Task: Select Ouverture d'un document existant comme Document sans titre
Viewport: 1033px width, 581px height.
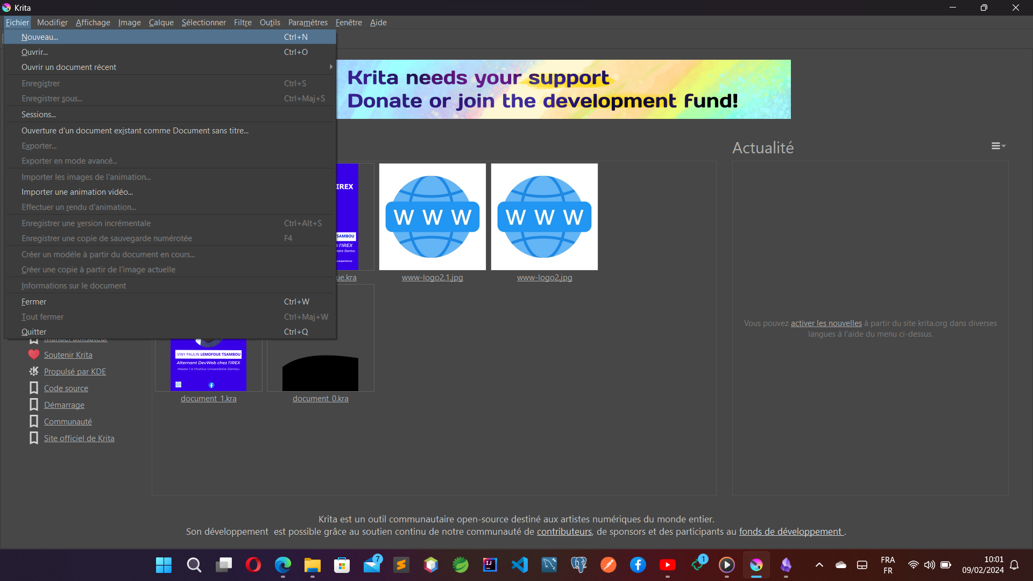Action: 170,131
